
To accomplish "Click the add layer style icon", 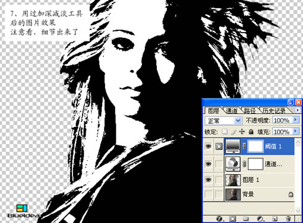I will pos(219,218).
